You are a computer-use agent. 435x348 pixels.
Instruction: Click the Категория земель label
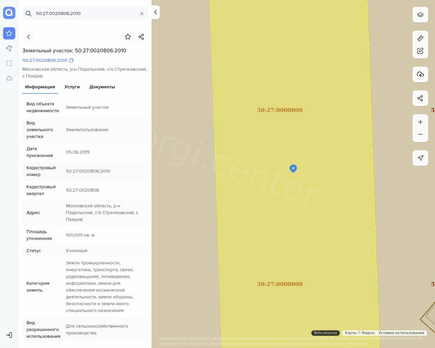38,287
